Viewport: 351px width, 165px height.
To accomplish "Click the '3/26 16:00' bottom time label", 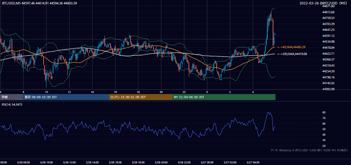I will point(115,163).
